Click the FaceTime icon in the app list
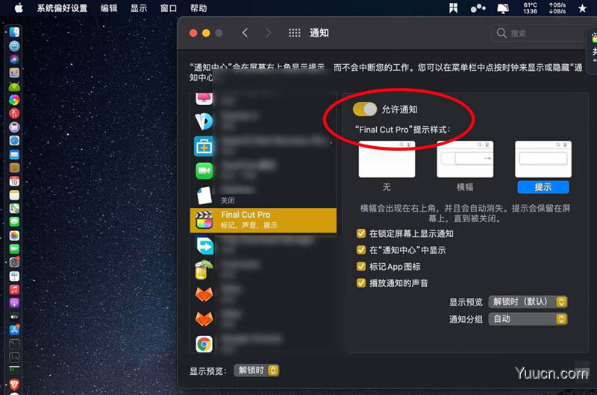This screenshot has height=395, width=597. pyautogui.click(x=204, y=170)
